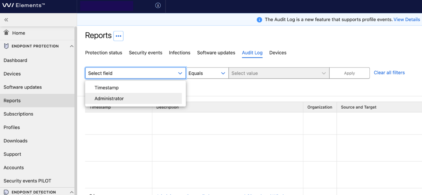Open the Select field dropdown
422x195 pixels.
point(135,73)
